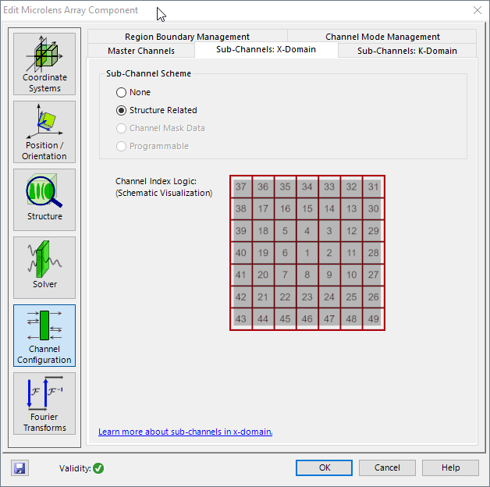Click the Cancel button
This screenshot has height=487, width=490.
point(387,467)
